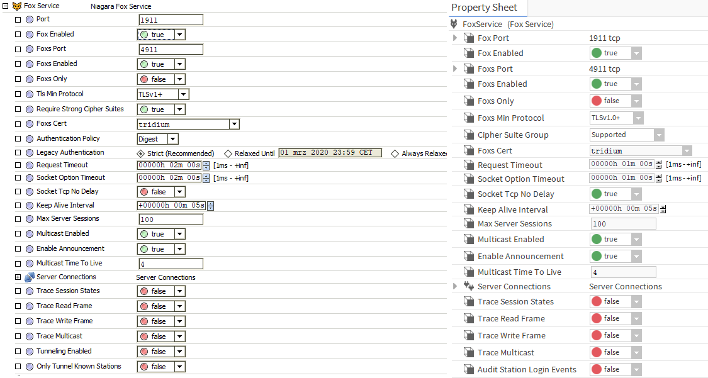
Task: Click the Max Server Sessions field in left panel
Action: coord(171,220)
